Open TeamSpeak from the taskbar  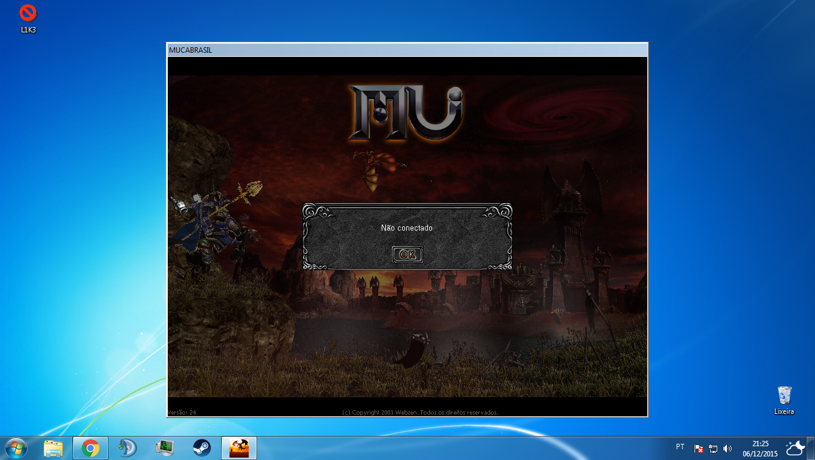(128, 448)
